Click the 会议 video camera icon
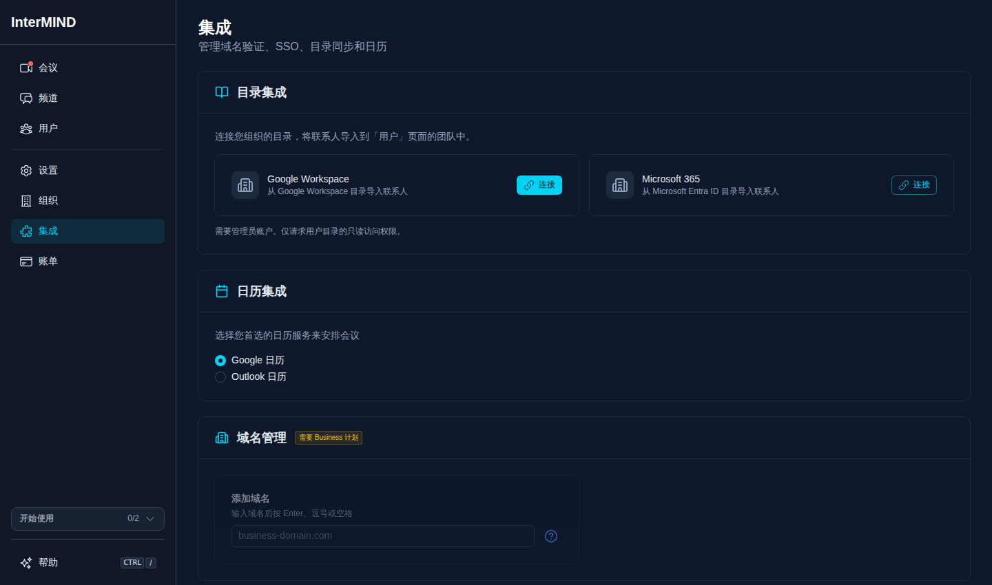This screenshot has width=992, height=585. (x=26, y=67)
